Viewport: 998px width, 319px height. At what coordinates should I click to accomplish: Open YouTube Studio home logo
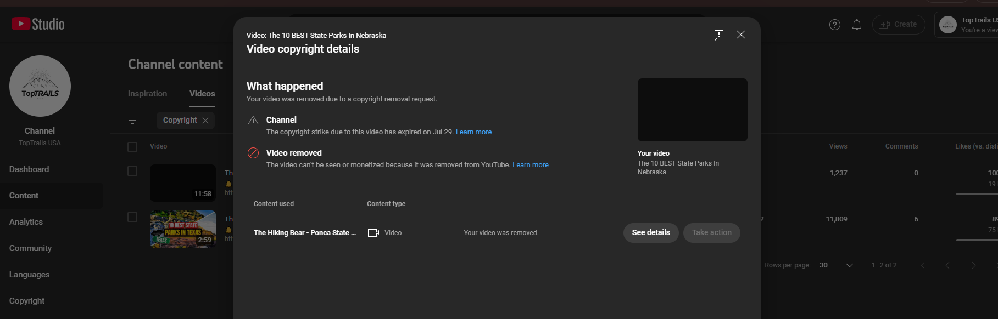pyautogui.click(x=38, y=24)
